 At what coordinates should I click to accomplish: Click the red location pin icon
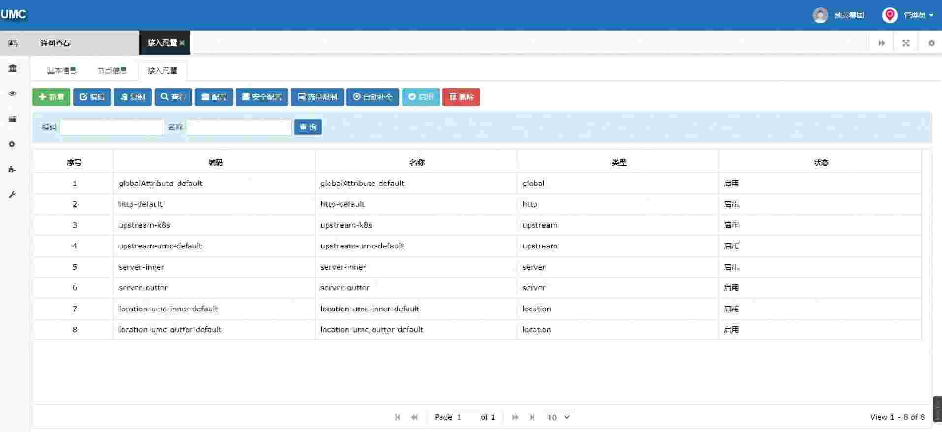[x=890, y=15]
